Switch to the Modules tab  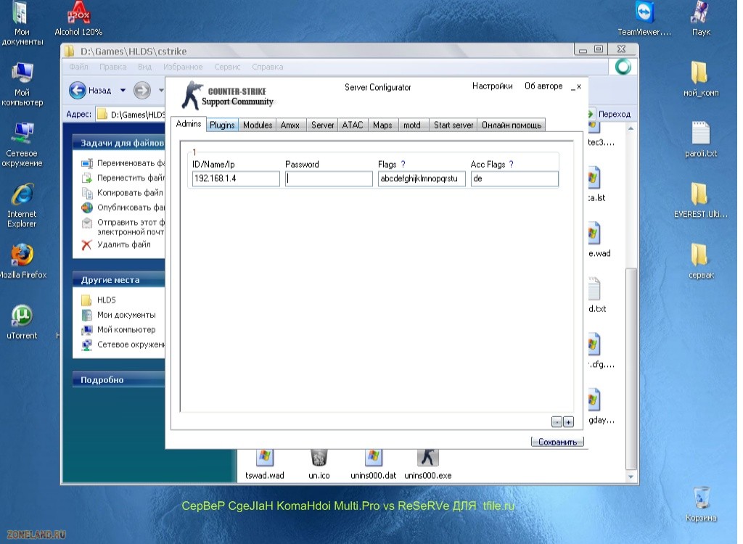[x=258, y=125]
